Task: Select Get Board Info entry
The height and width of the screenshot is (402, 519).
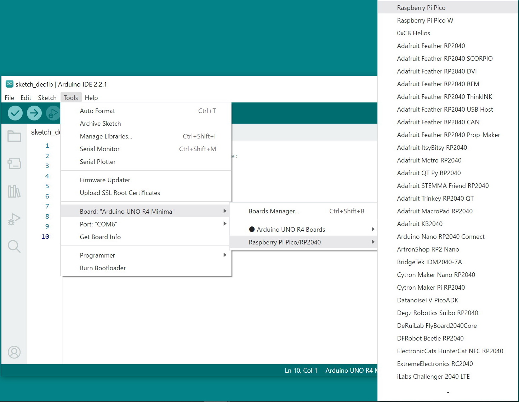Action: [146, 237]
